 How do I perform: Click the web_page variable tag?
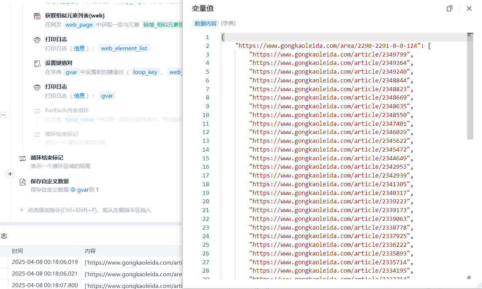pos(79,25)
